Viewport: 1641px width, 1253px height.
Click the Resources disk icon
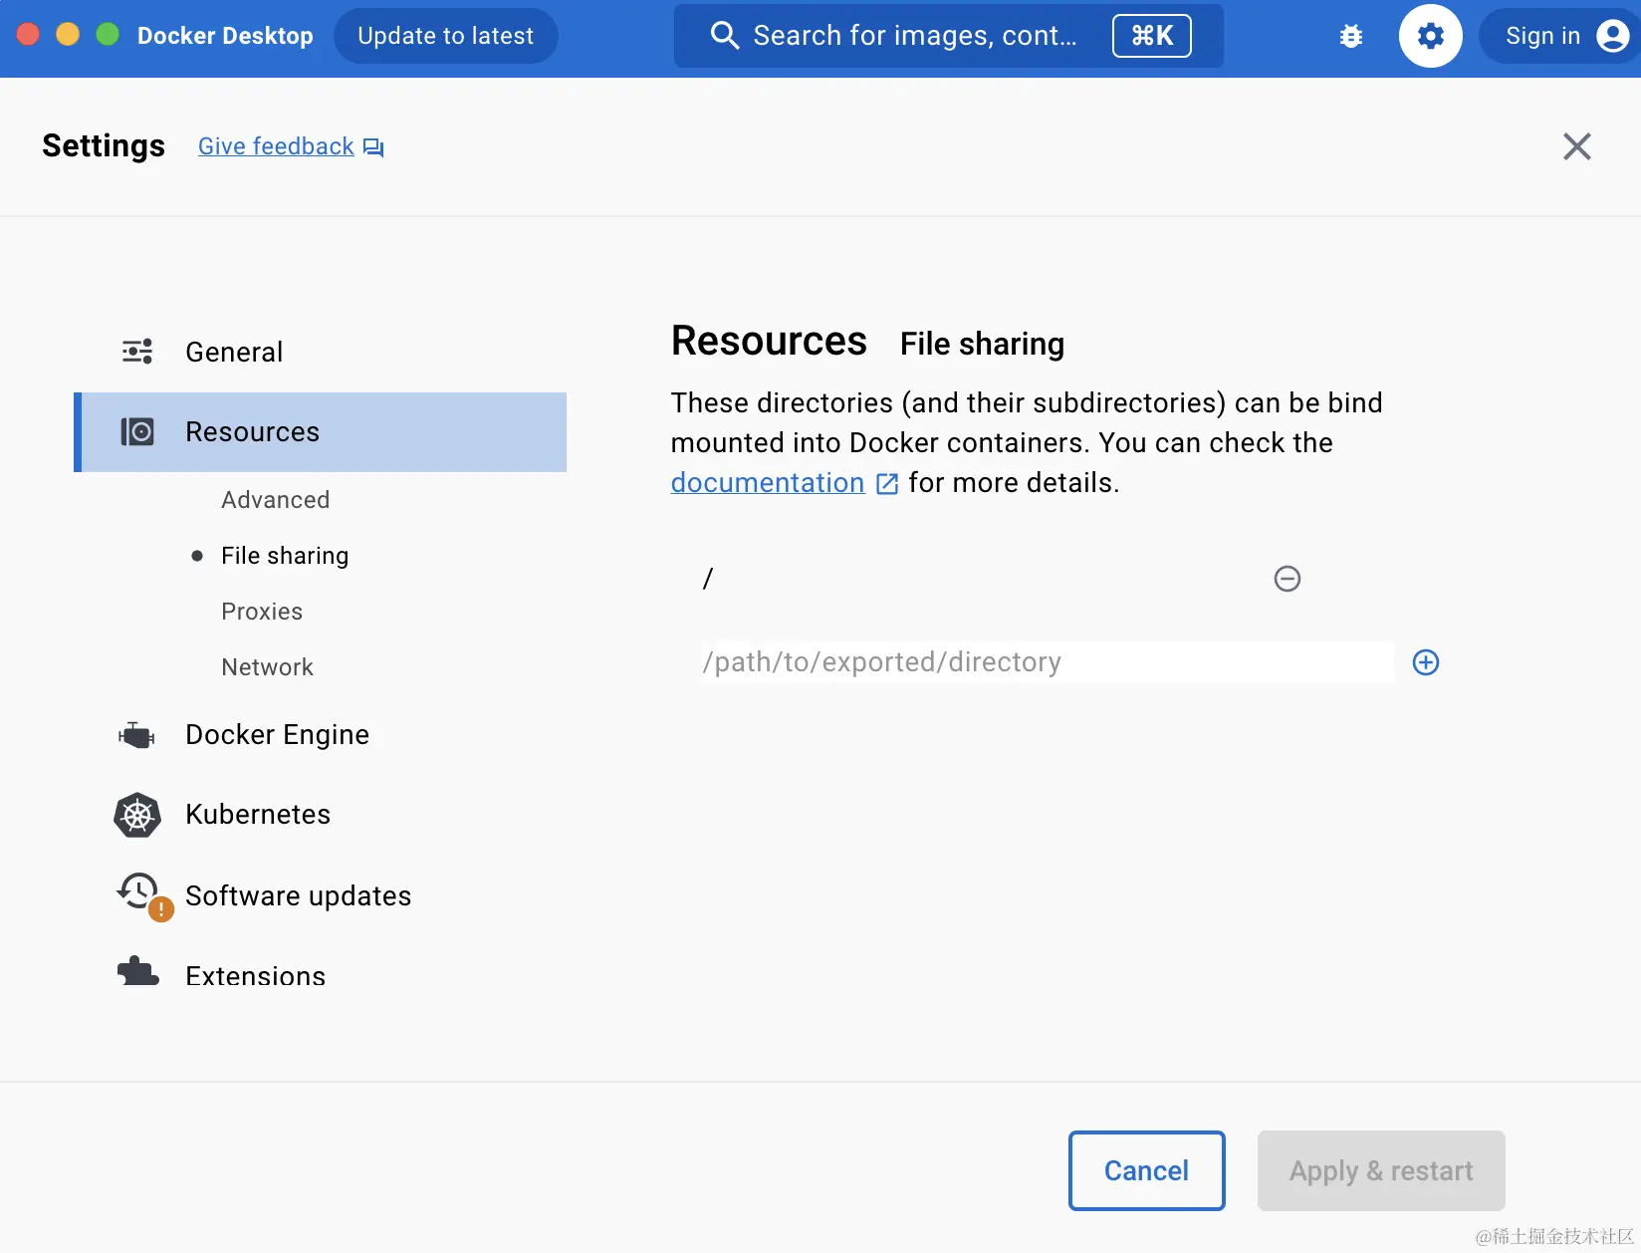(x=137, y=431)
